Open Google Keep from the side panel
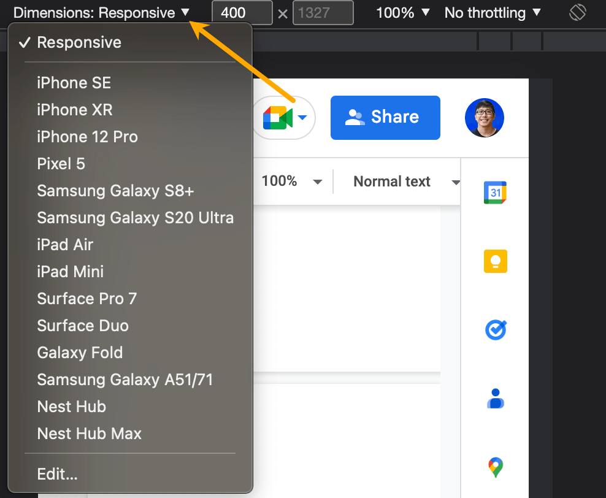Viewport: 606px width, 498px height. (495, 261)
